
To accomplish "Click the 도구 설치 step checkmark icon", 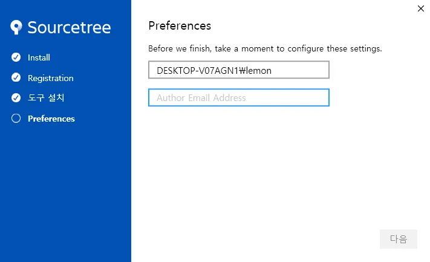I will 16,97.
